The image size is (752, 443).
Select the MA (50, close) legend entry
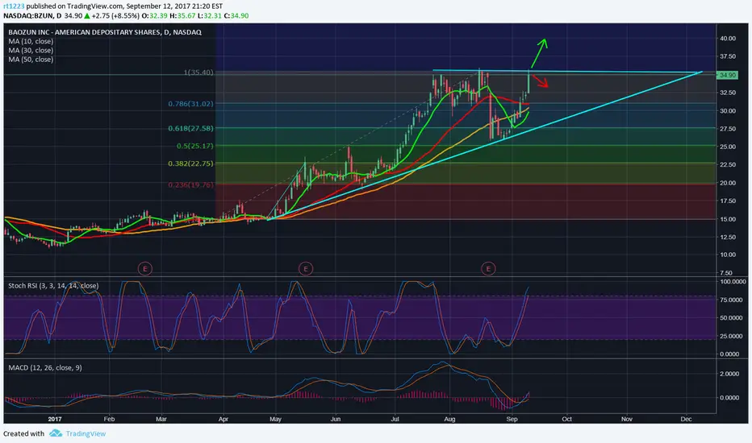click(x=31, y=60)
